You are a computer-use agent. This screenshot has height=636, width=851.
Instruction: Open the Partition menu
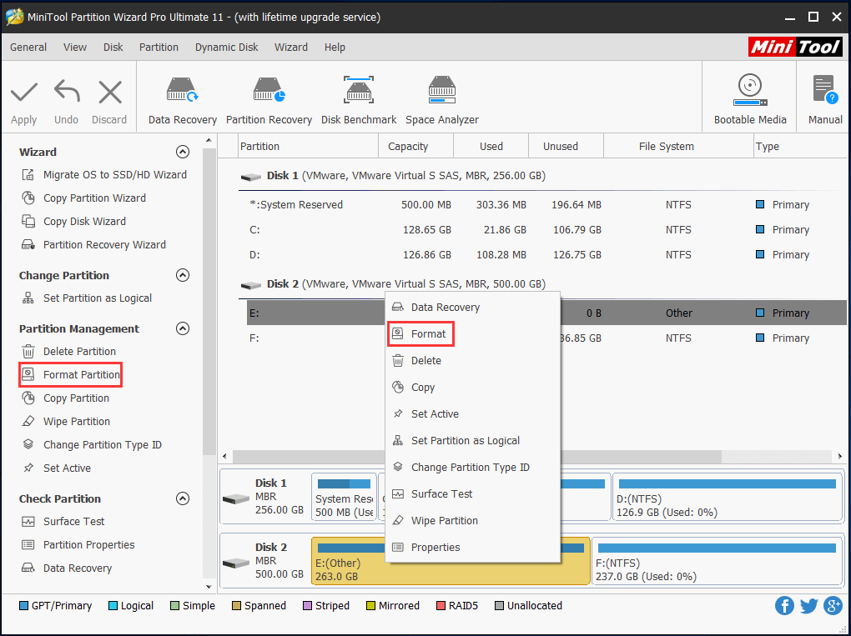coord(159,48)
